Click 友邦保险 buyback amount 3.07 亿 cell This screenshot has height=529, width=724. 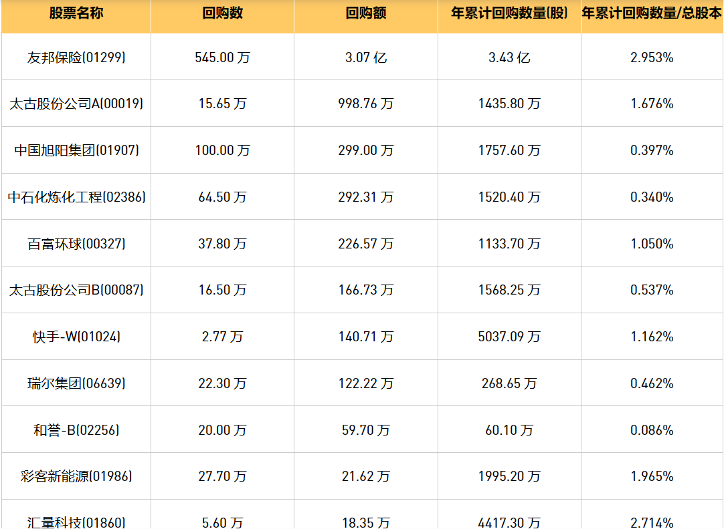pos(366,57)
